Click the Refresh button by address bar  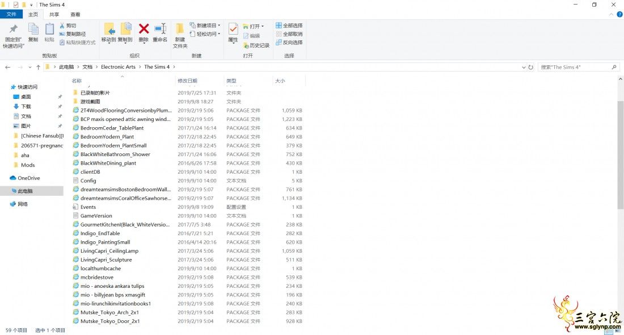[530, 68]
